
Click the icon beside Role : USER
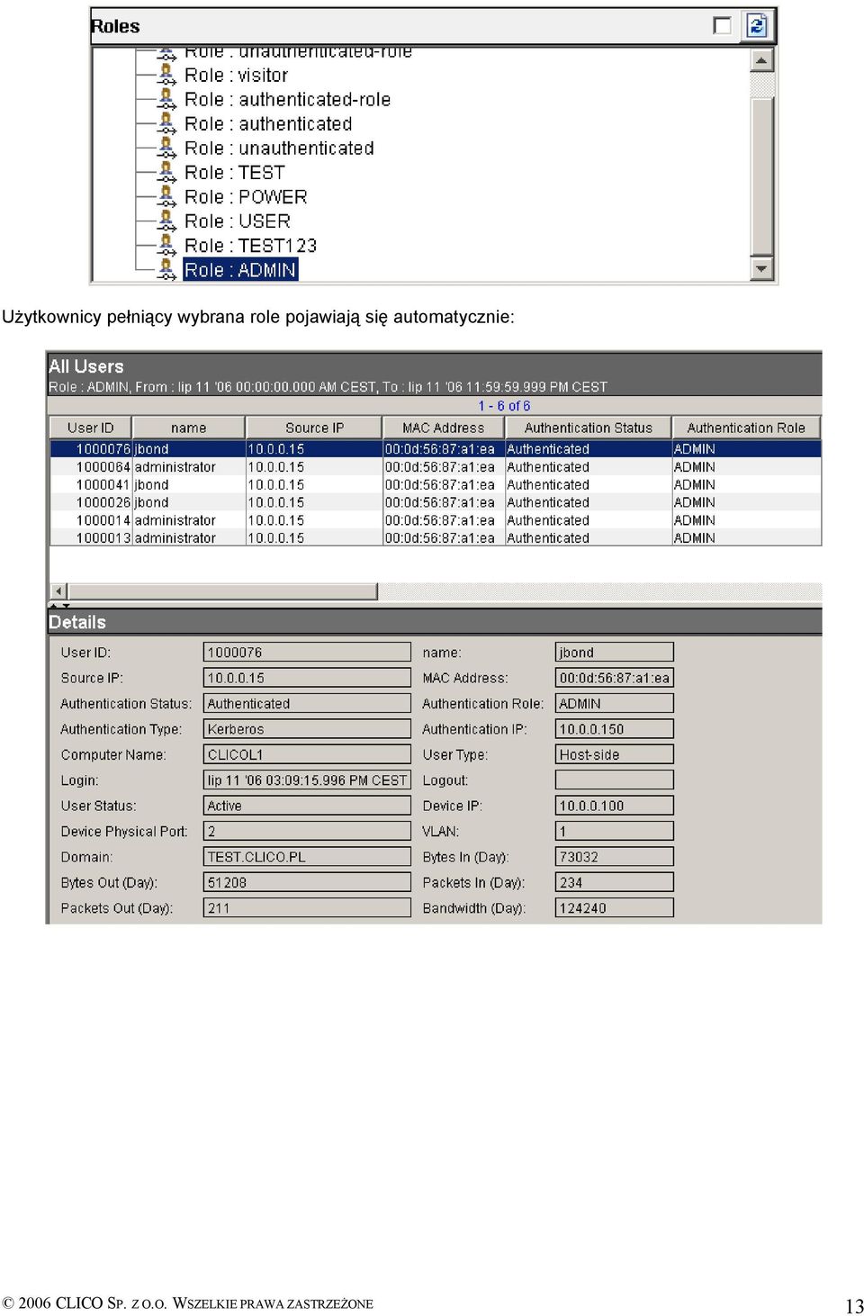click(x=166, y=221)
